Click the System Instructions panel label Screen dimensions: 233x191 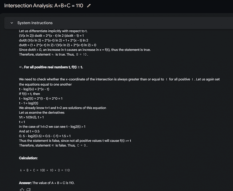point(35,23)
